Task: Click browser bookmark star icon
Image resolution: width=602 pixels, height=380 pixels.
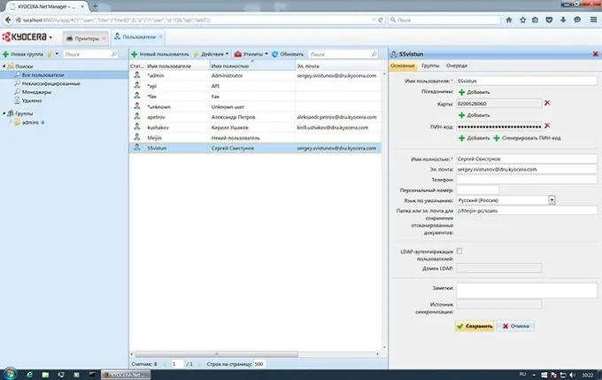Action: (x=522, y=20)
